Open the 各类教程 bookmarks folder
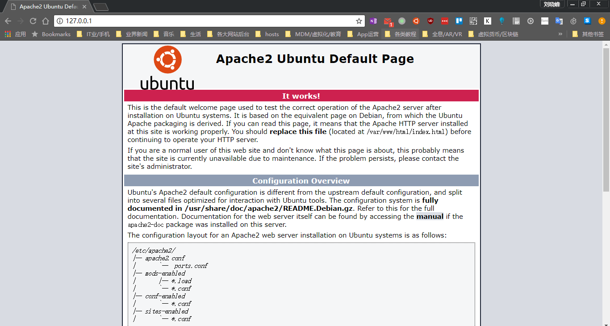 tap(400, 34)
